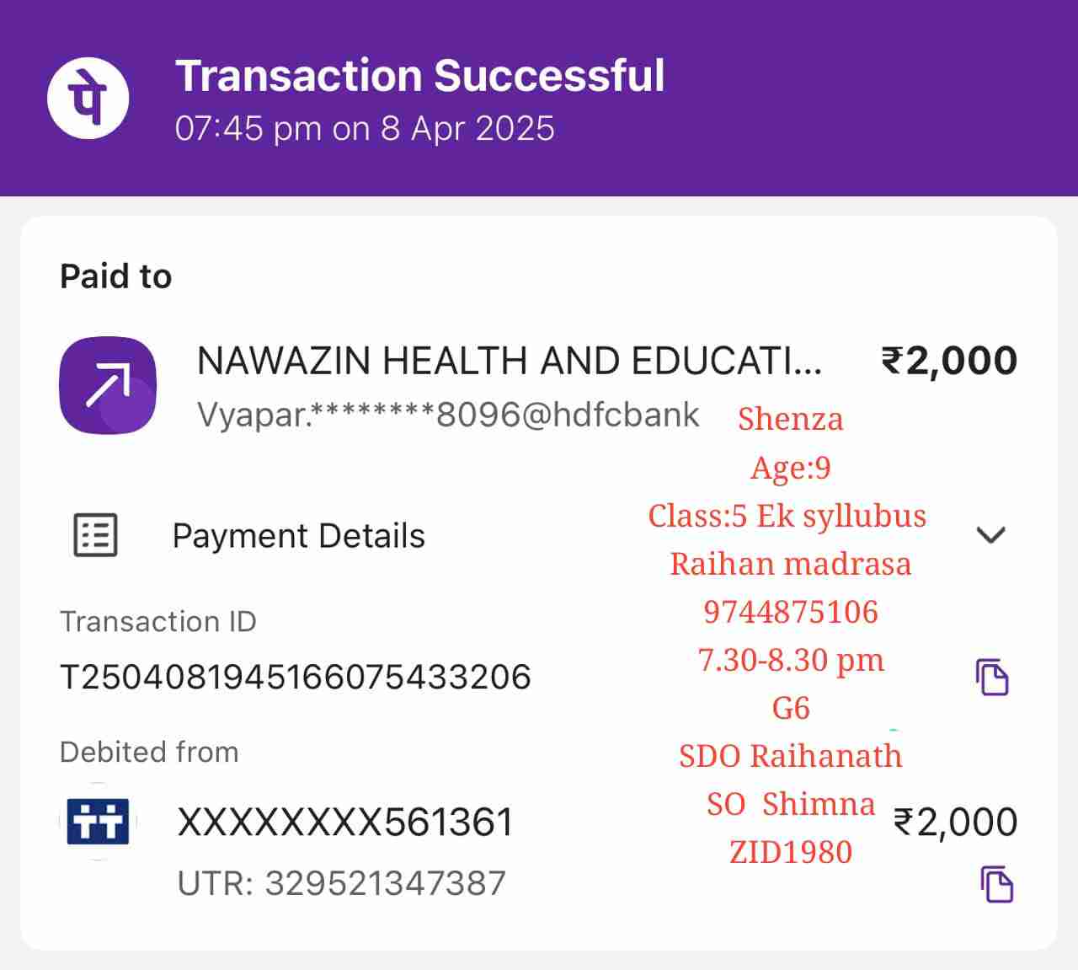Viewport: 1078px width, 970px height.
Task: Click the blue bank logo icon
Action: (x=99, y=821)
